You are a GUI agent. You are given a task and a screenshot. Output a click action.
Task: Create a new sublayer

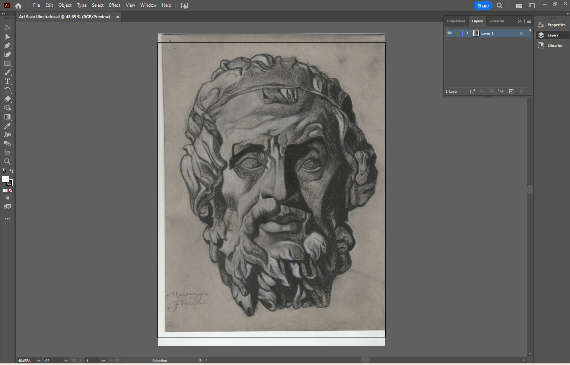501,91
